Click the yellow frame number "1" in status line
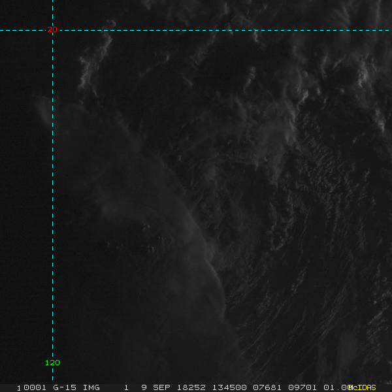Image resolution: width=392 pixels, height=392 pixels. point(19,388)
